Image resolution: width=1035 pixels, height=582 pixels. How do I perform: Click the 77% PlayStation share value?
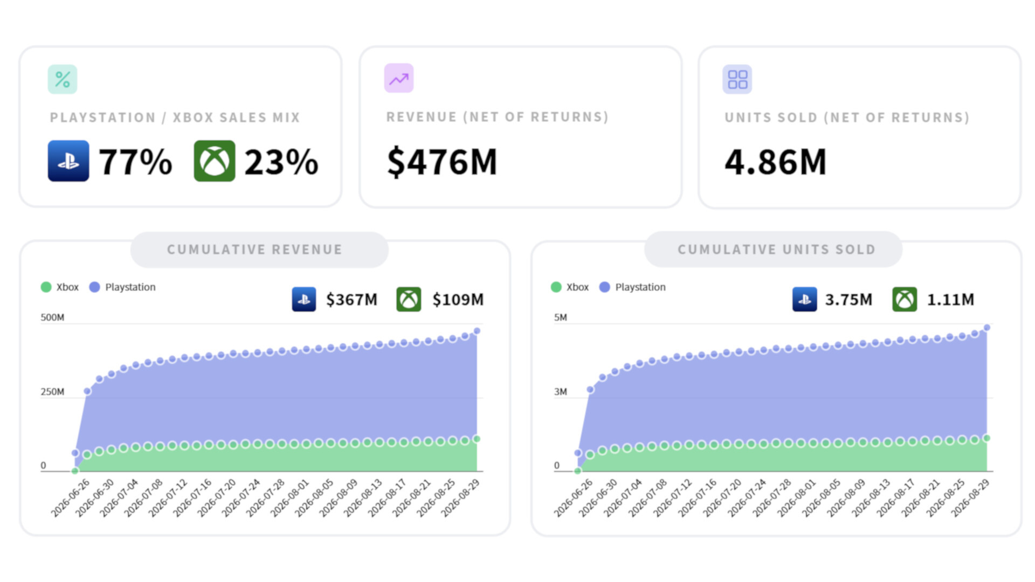pyautogui.click(x=135, y=162)
